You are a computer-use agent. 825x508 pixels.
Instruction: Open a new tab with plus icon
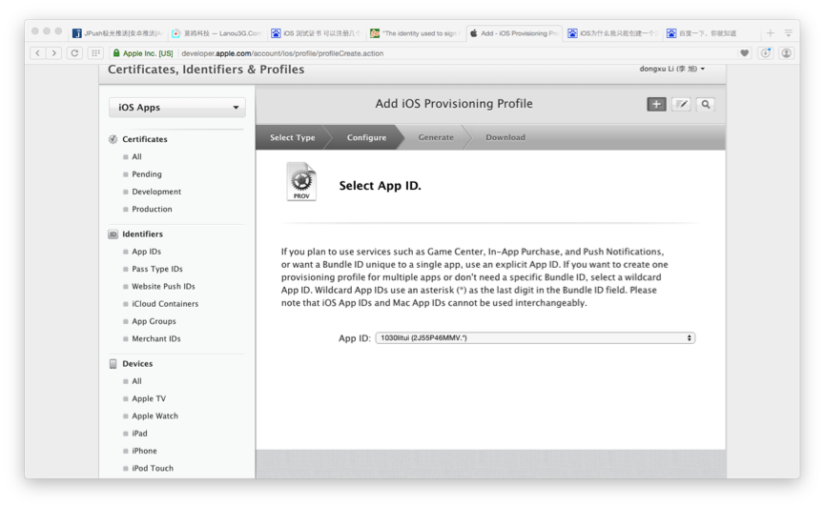click(x=771, y=33)
